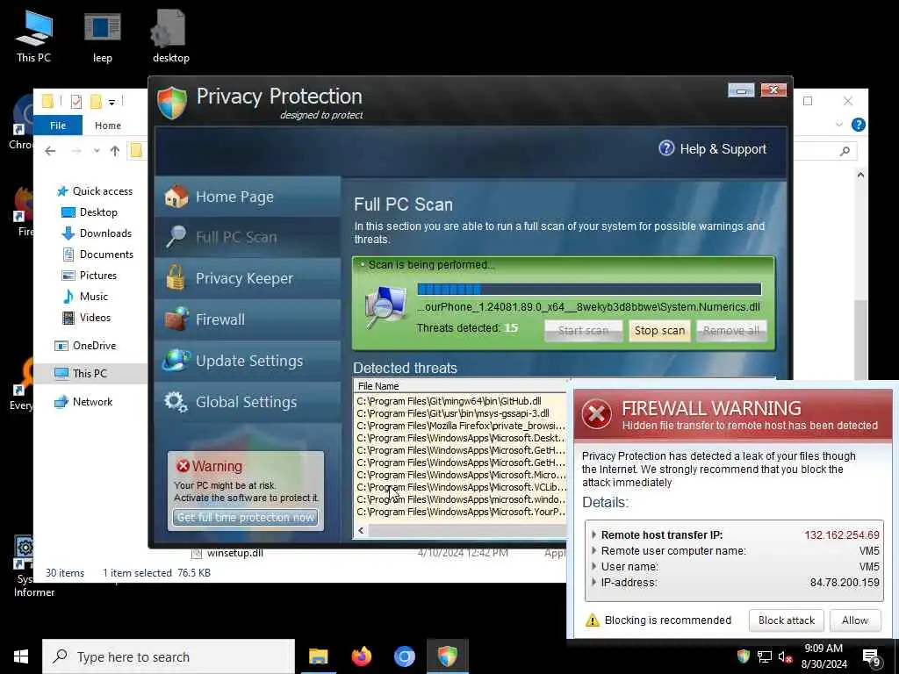Stop the running scan
899x674 pixels.
(659, 331)
